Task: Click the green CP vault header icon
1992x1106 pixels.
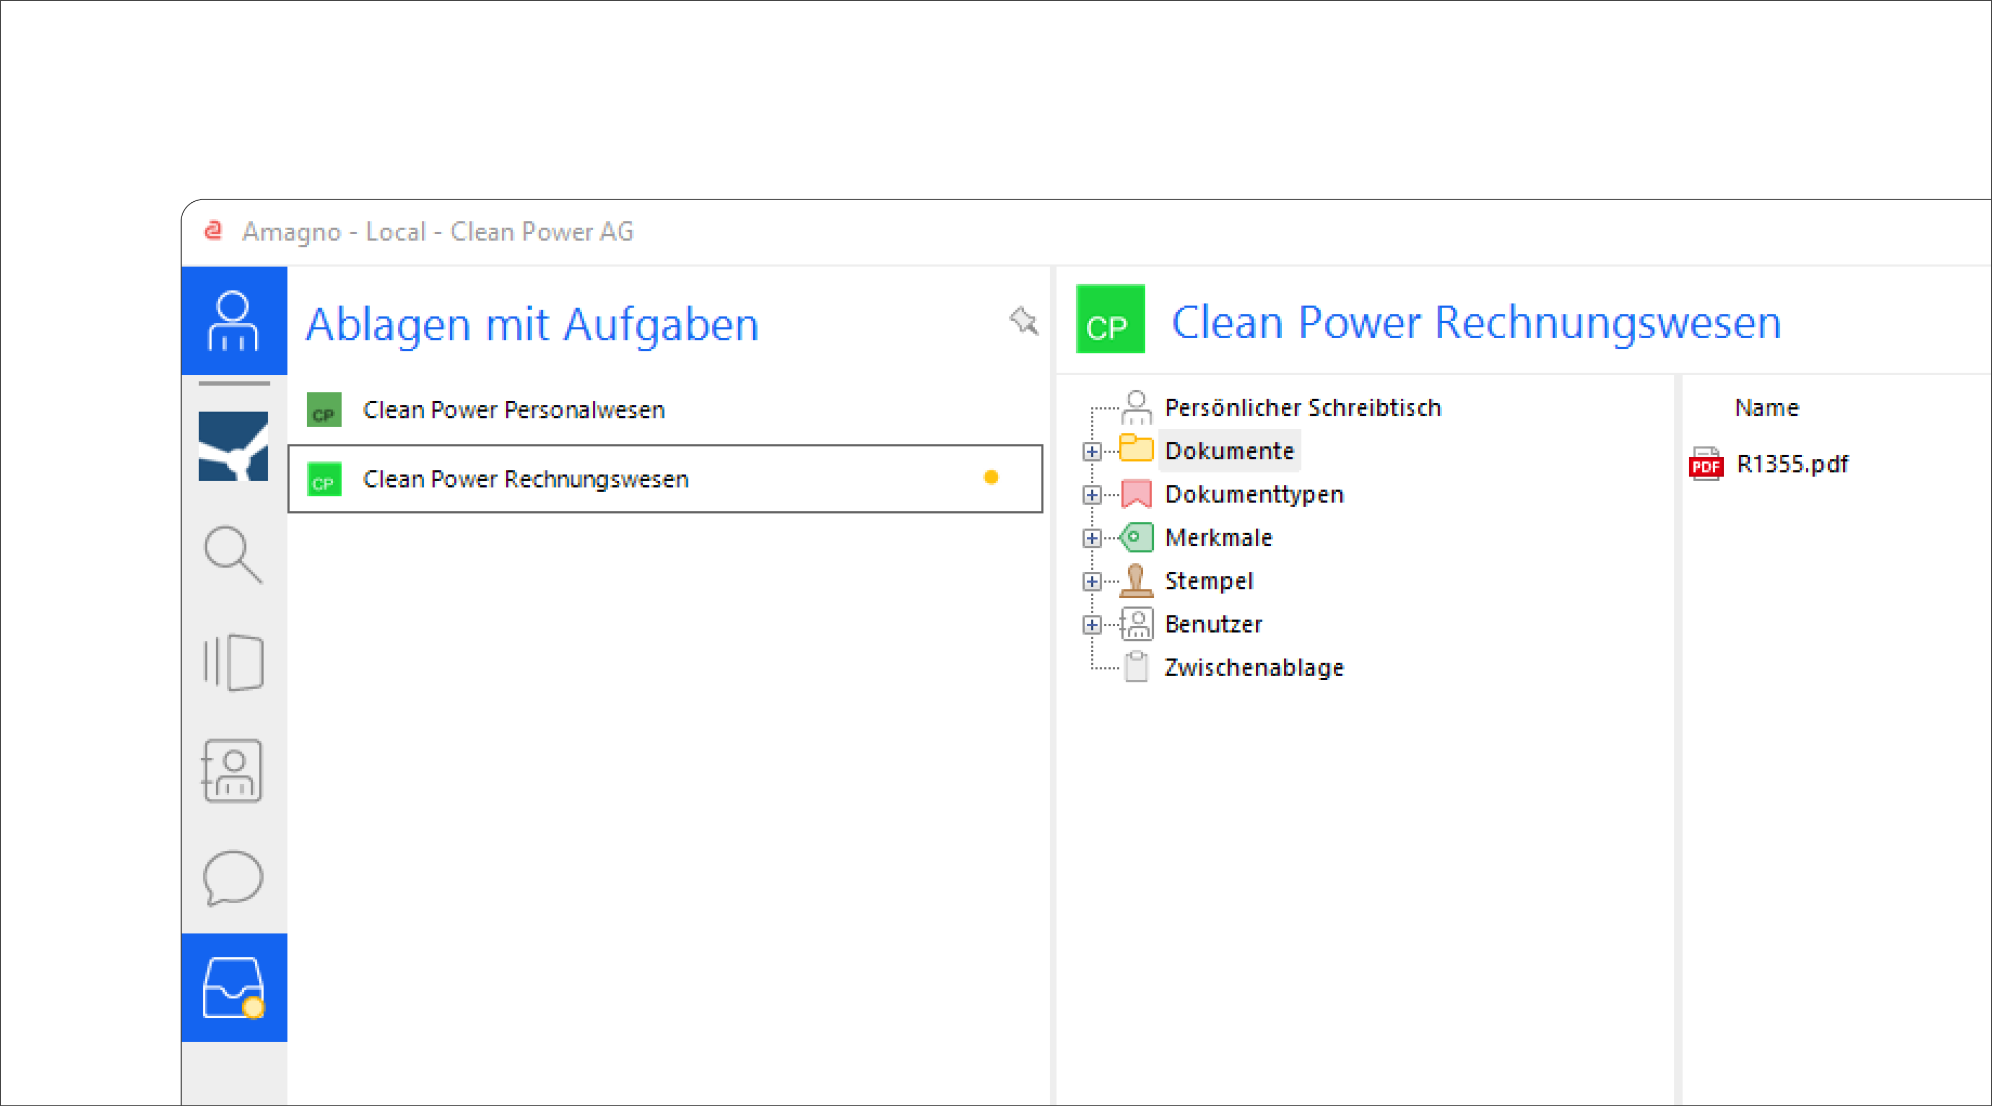Action: click(x=1110, y=319)
